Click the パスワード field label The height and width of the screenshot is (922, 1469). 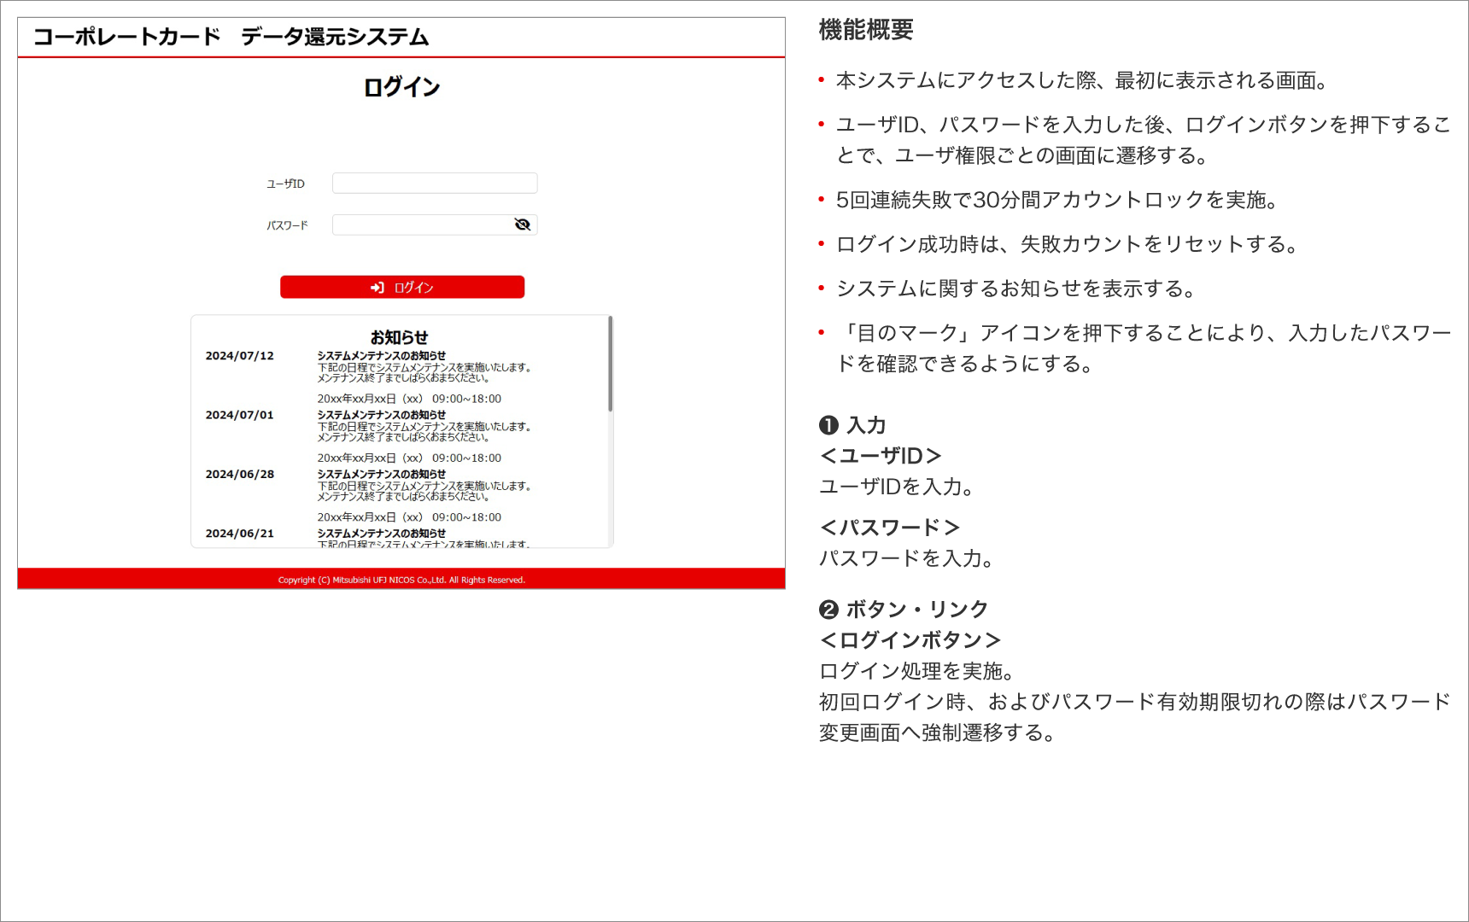(287, 225)
